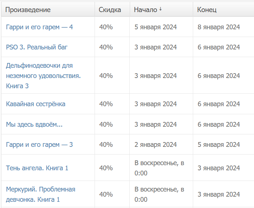The width and height of the screenshot is (254, 208).
Task: Click the Скидка column header
Action: click(x=110, y=10)
